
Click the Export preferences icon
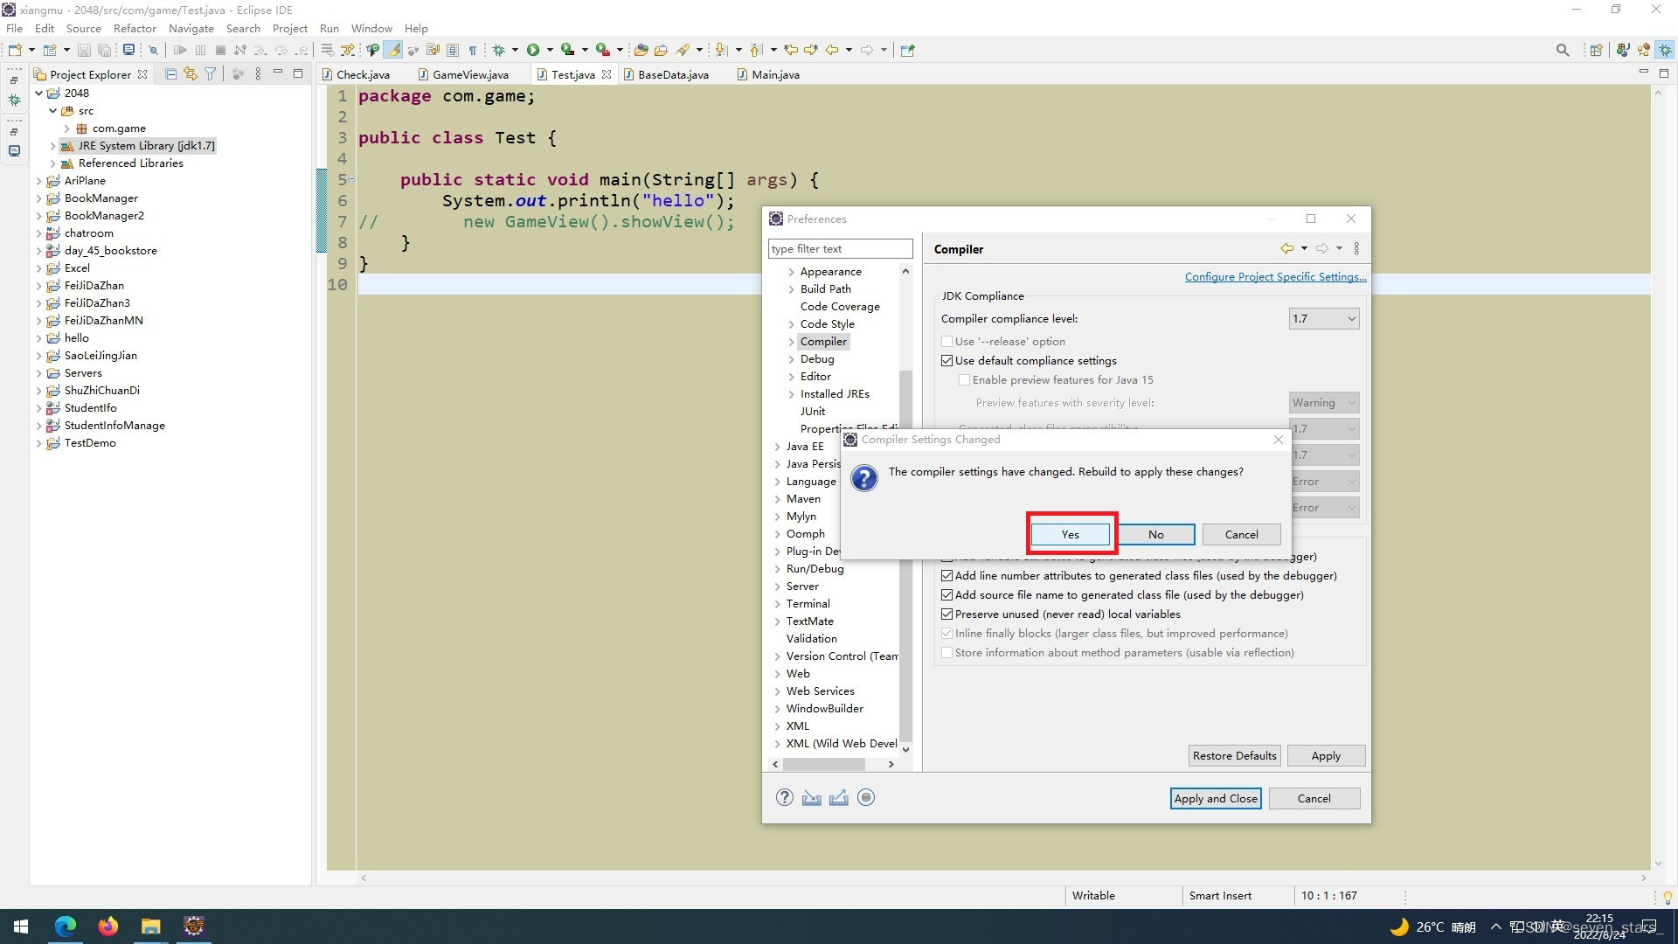(839, 797)
